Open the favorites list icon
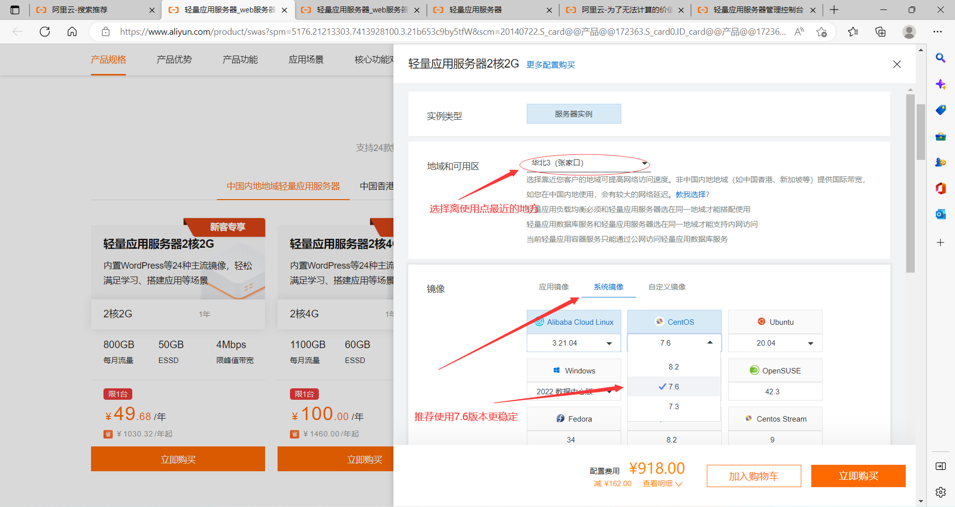Screen dimensions: 955x507 853,32
